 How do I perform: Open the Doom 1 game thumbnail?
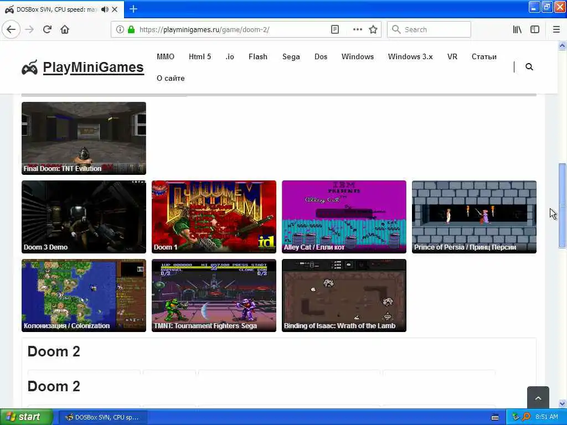tap(214, 217)
